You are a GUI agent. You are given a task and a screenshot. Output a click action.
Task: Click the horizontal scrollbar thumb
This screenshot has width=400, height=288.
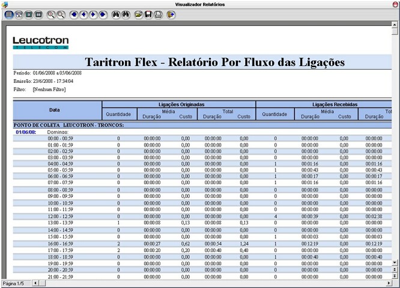tap(42, 283)
